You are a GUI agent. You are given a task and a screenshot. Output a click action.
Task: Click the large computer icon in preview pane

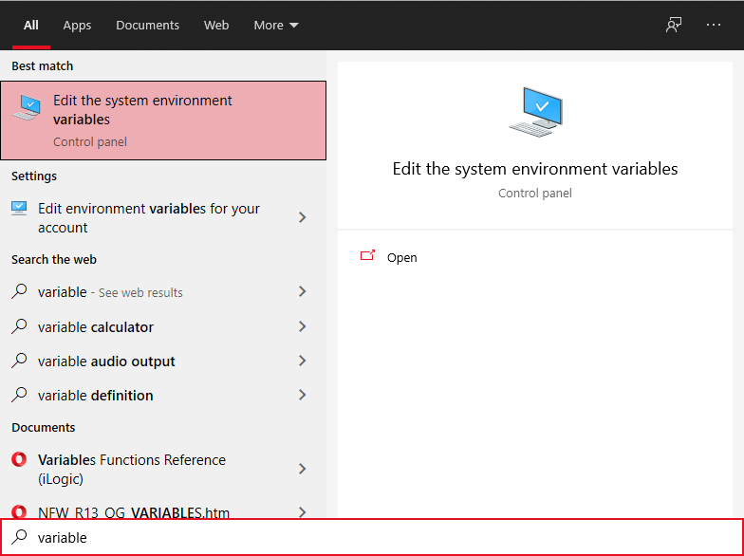click(535, 112)
